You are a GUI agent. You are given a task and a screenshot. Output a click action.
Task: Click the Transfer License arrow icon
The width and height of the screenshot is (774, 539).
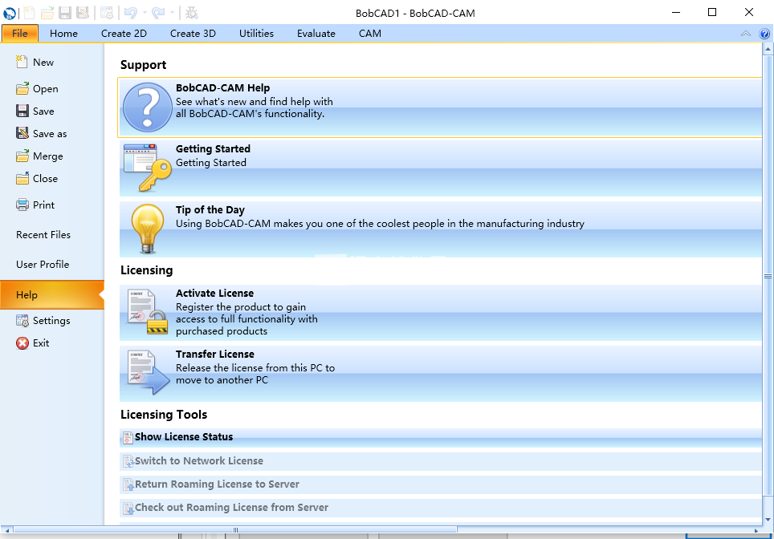pos(149,372)
